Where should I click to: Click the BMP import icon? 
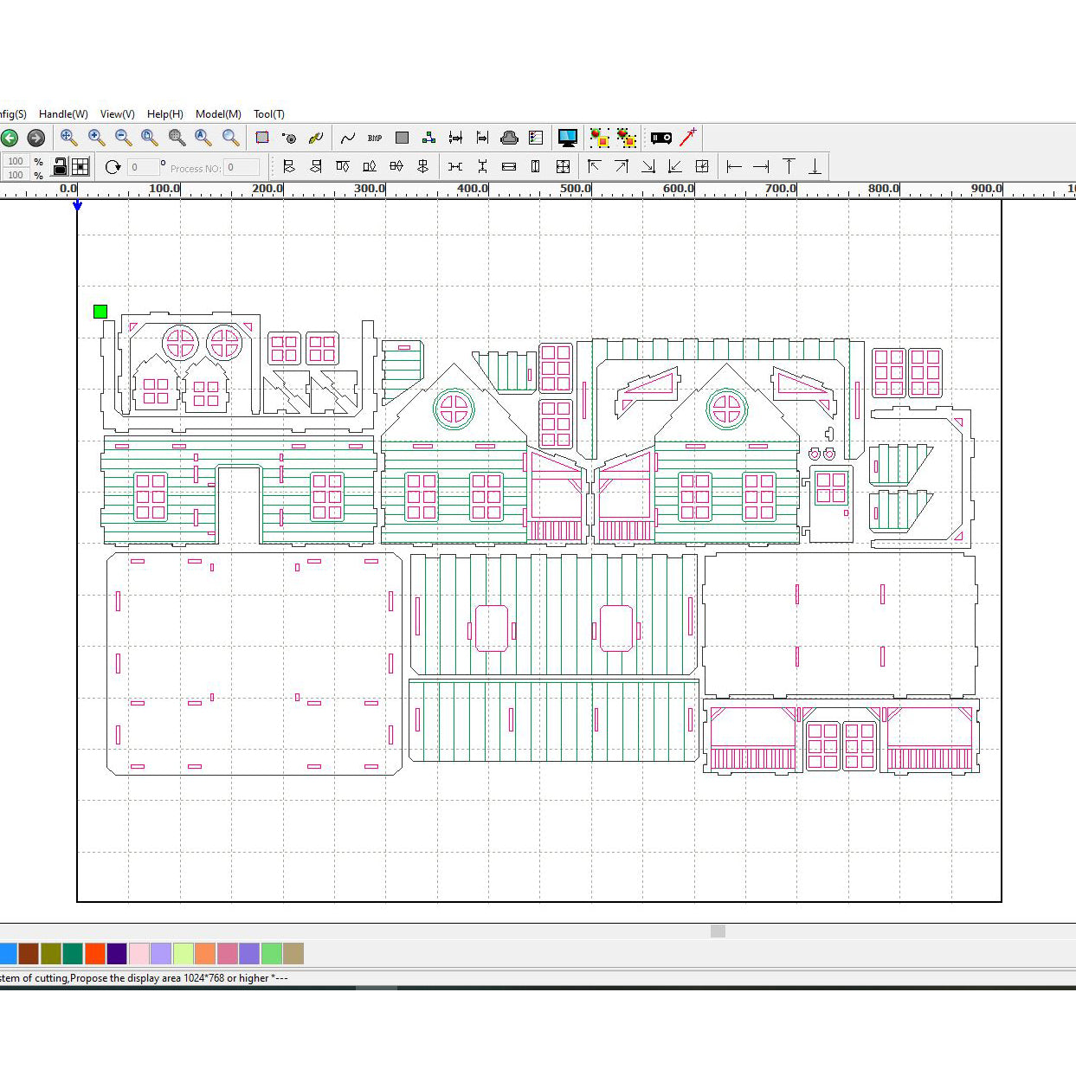tap(375, 138)
